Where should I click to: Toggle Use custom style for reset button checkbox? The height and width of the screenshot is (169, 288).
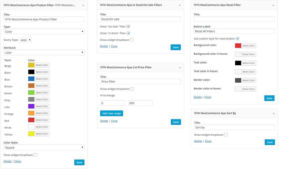238,39
